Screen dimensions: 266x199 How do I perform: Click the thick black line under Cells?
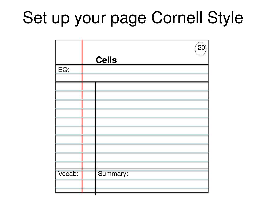(x=132, y=64)
